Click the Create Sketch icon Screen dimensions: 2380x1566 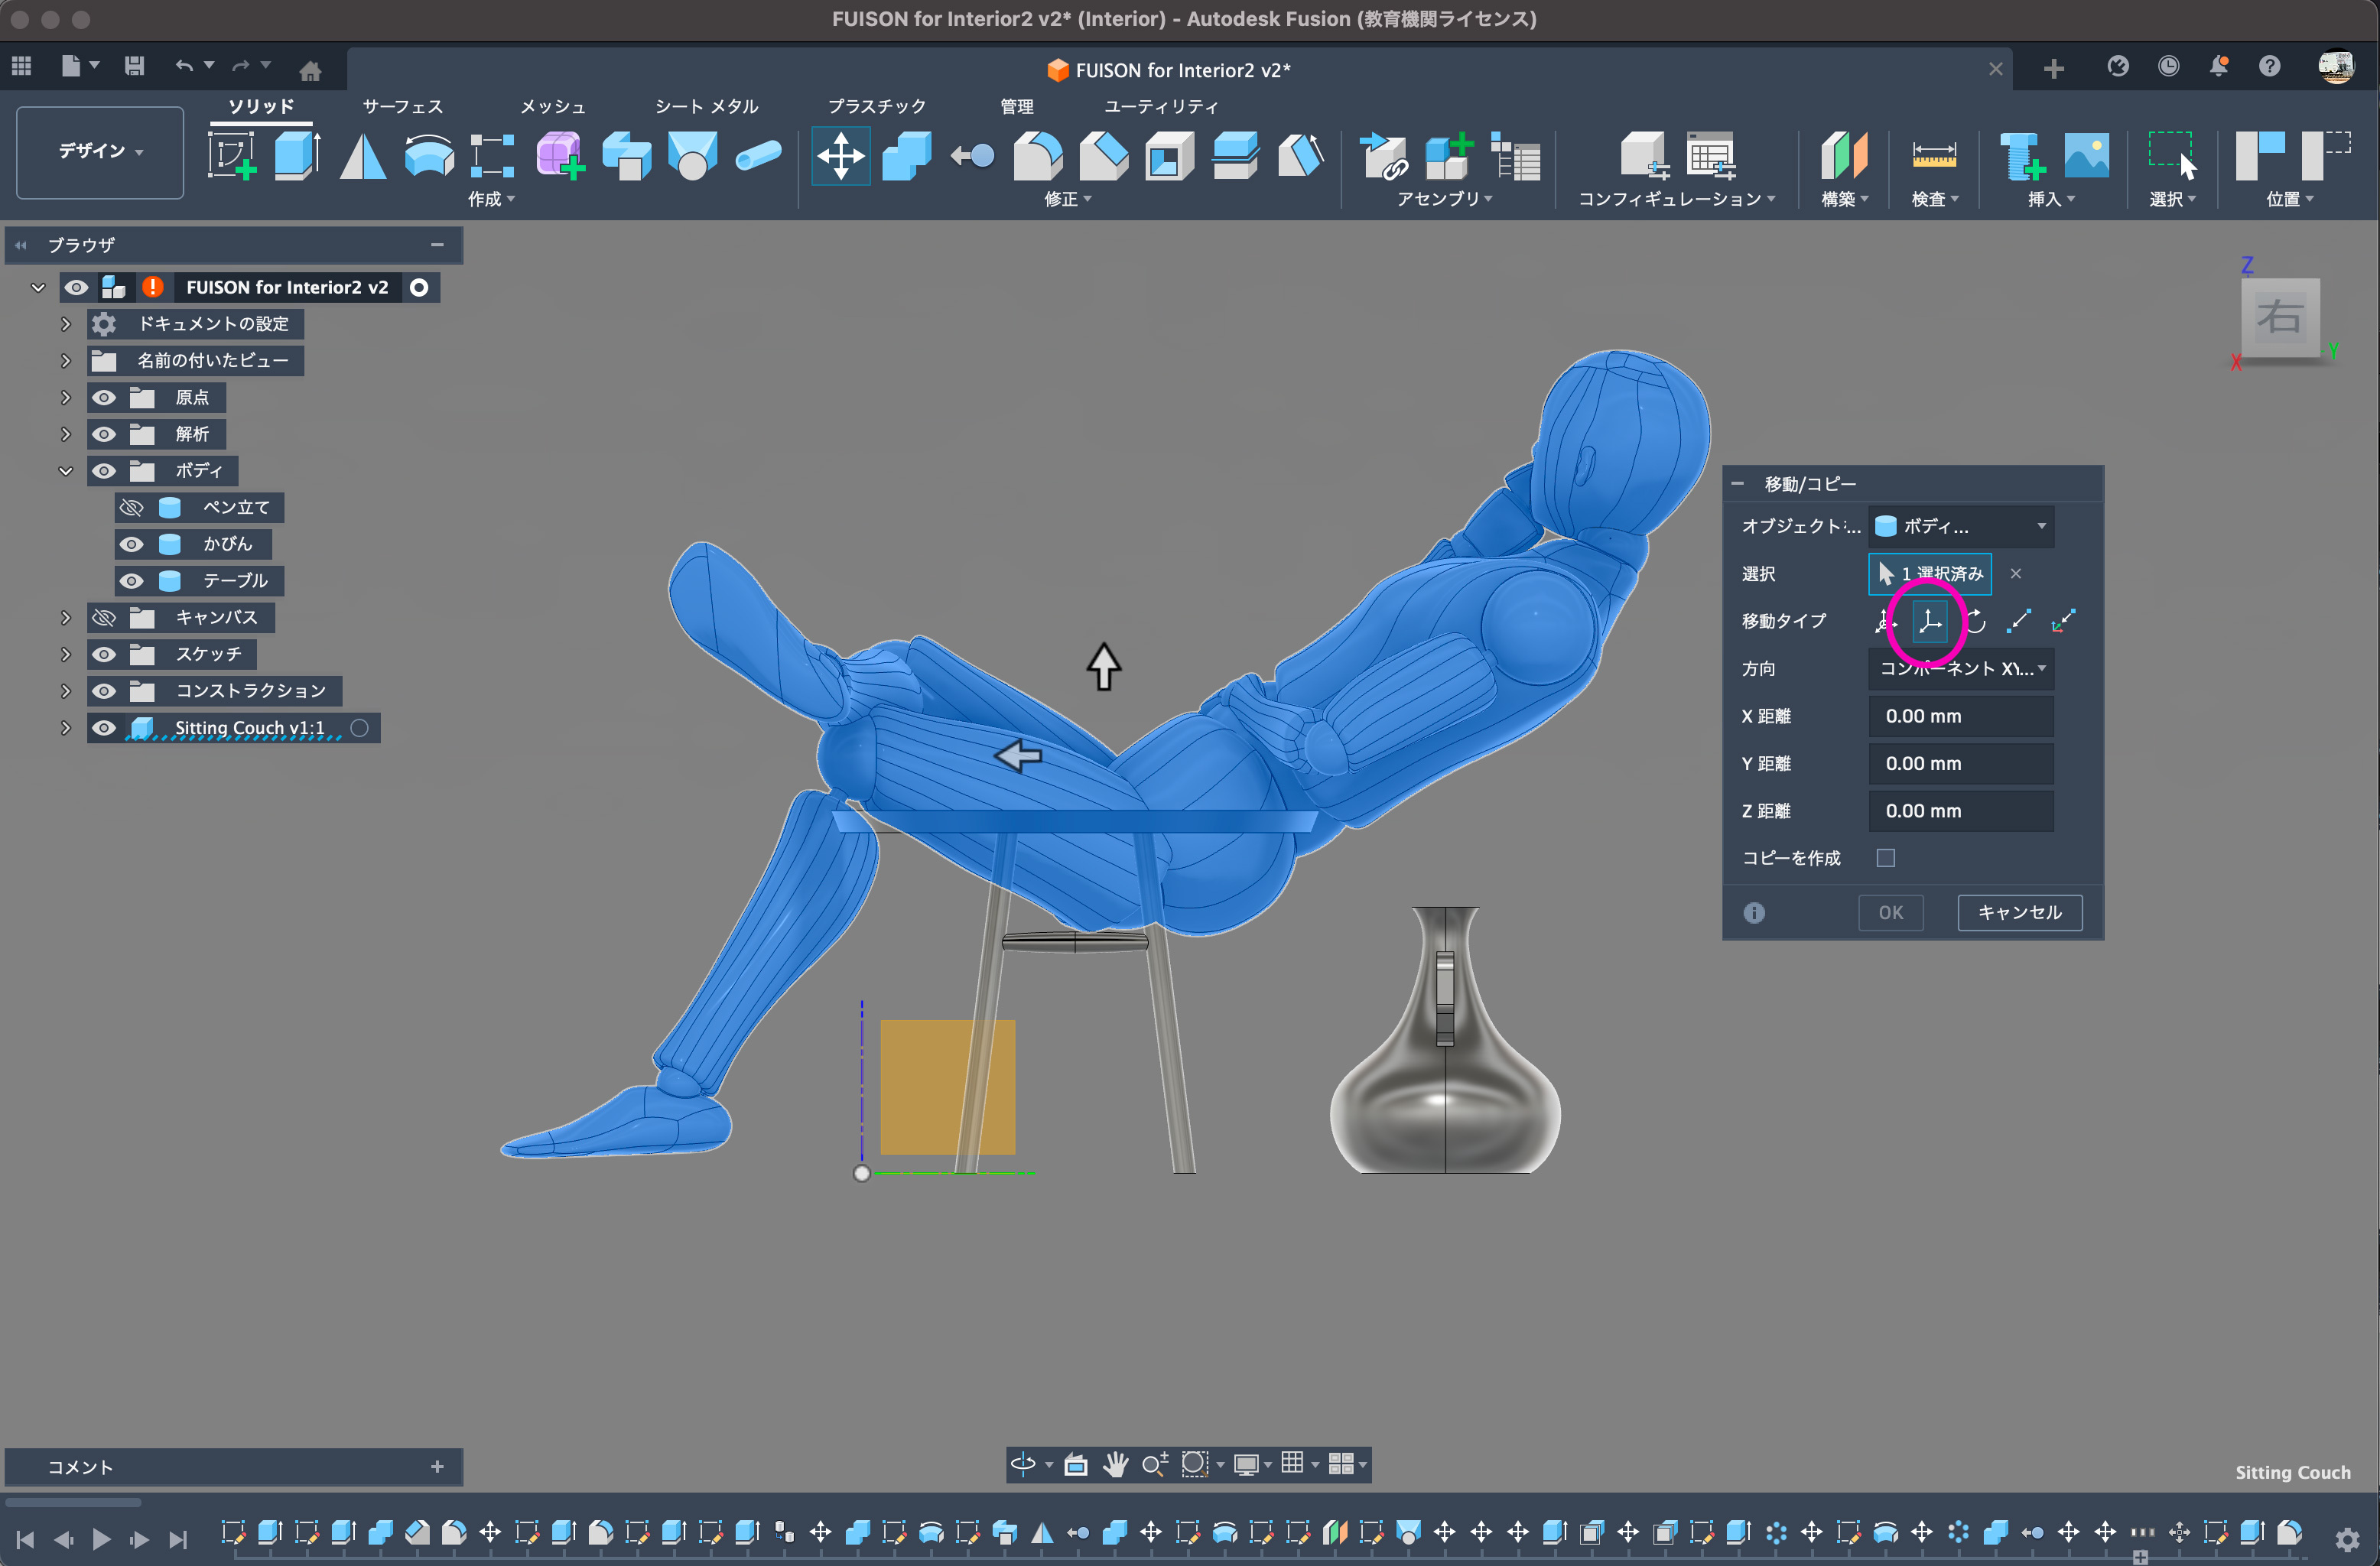(x=231, y=155)
